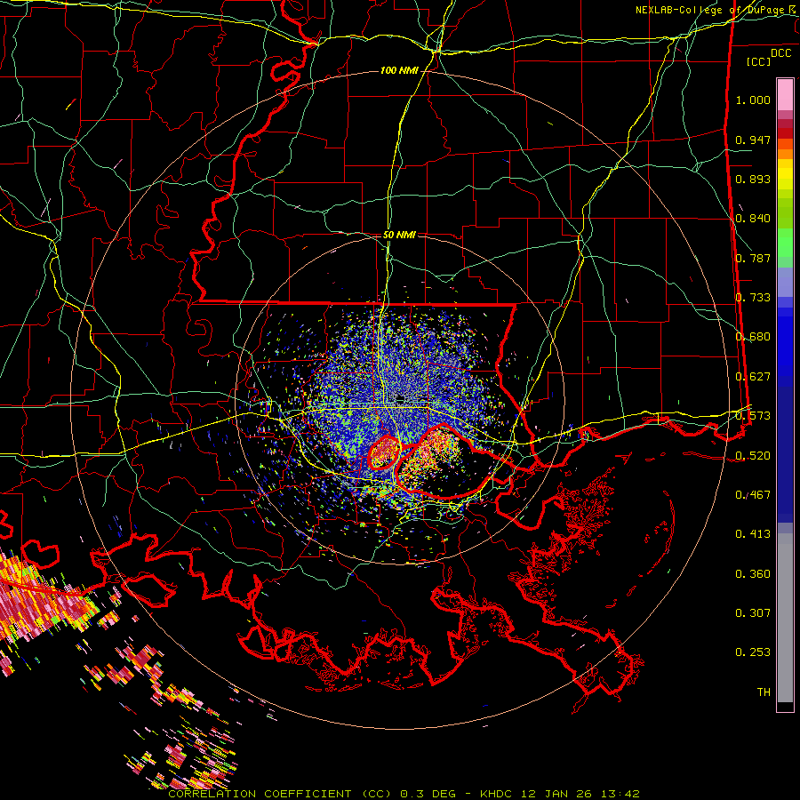Click the 50 NMI range ring label
The image size is (800, 800).
tap(399, 236)
